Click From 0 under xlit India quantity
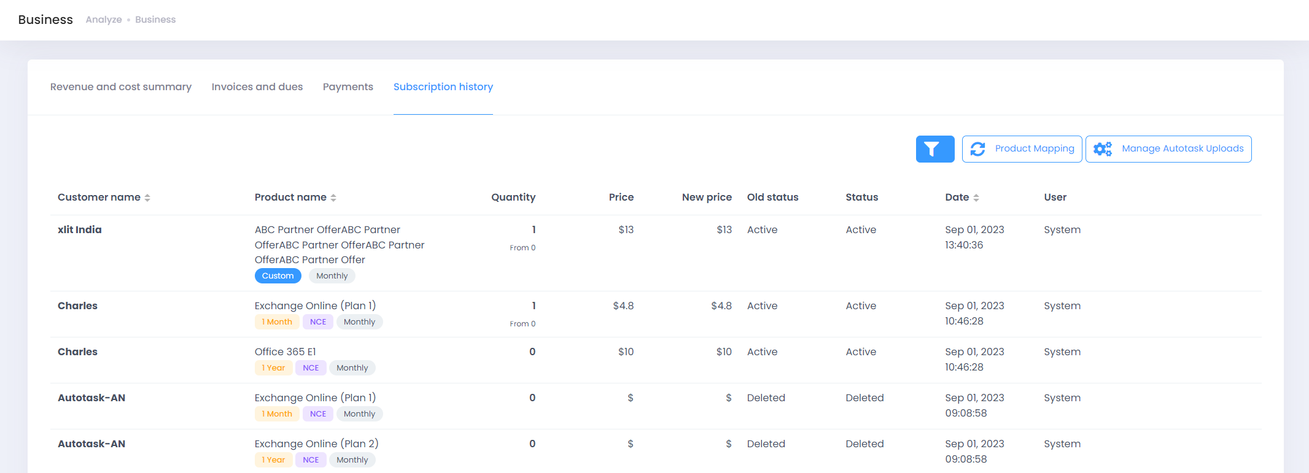The height and width of the screenshot is (473, 1309). (522, 248)
